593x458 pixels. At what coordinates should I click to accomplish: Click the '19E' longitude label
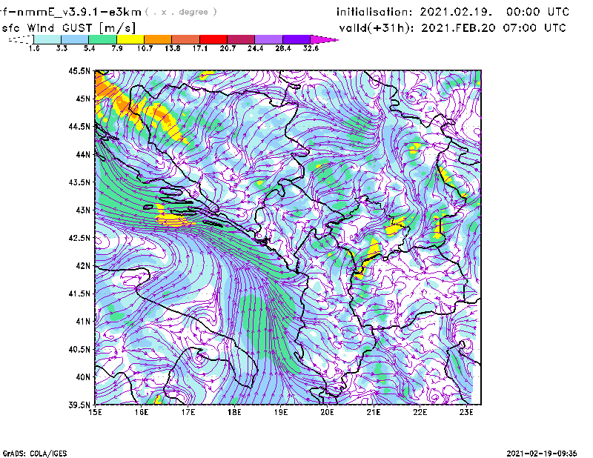281,412
